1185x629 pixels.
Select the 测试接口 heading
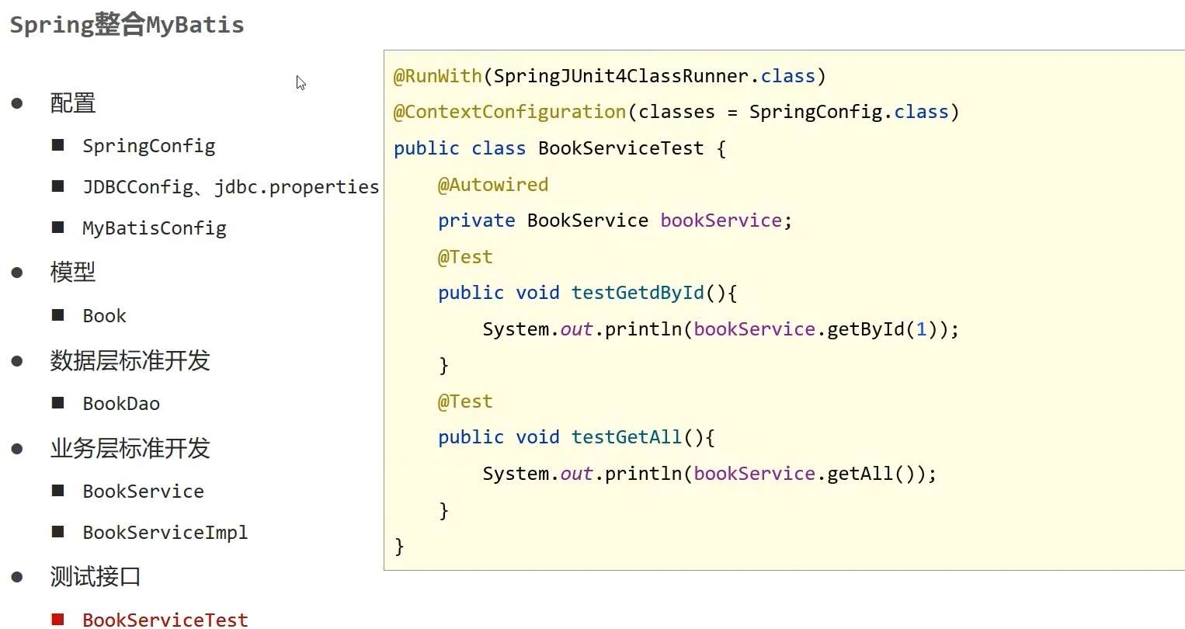point(96,576)
